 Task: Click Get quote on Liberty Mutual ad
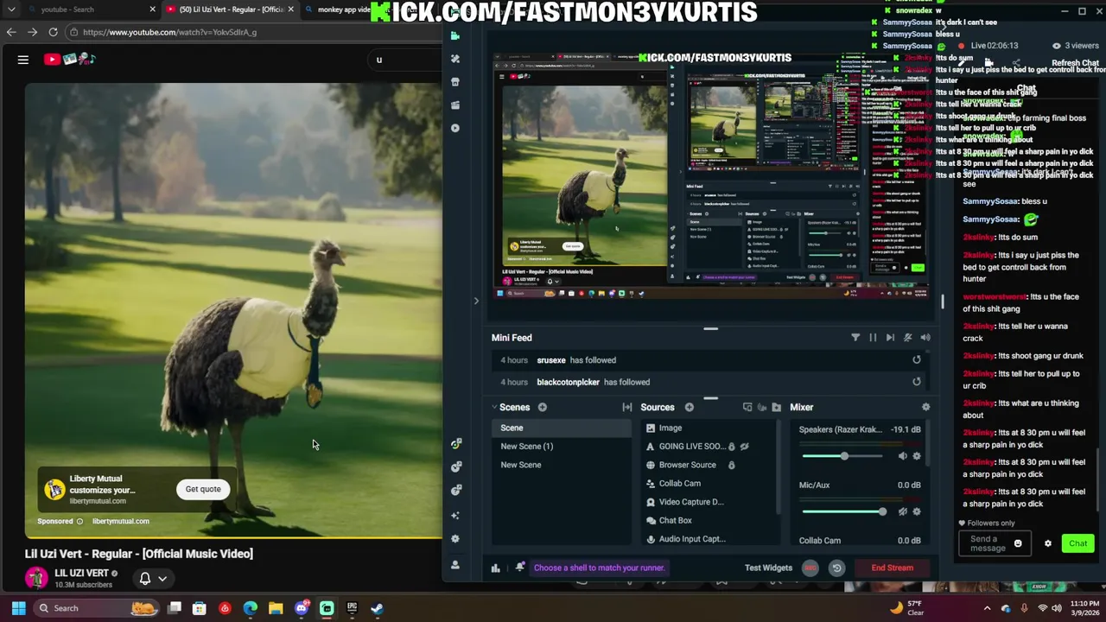coord(203,489)
